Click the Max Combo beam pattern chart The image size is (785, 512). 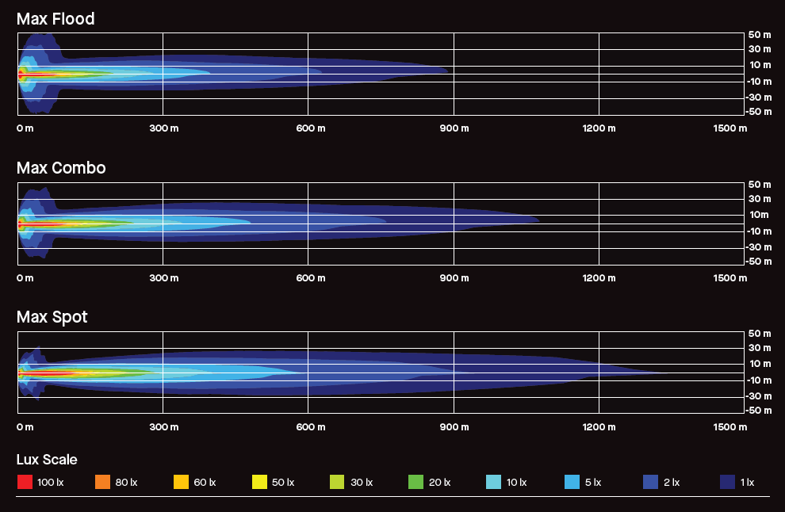pyautogui.click(x=381, y=224)
